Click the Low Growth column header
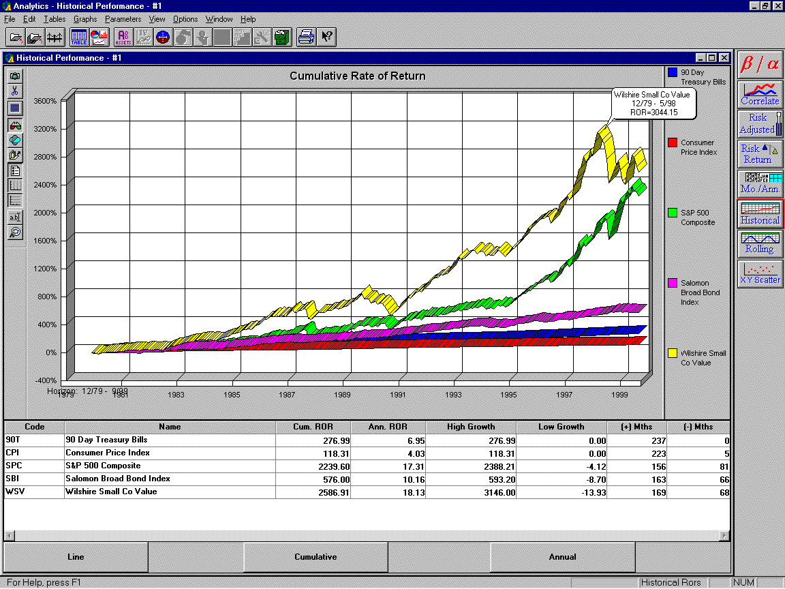 [x=561, y=427]
